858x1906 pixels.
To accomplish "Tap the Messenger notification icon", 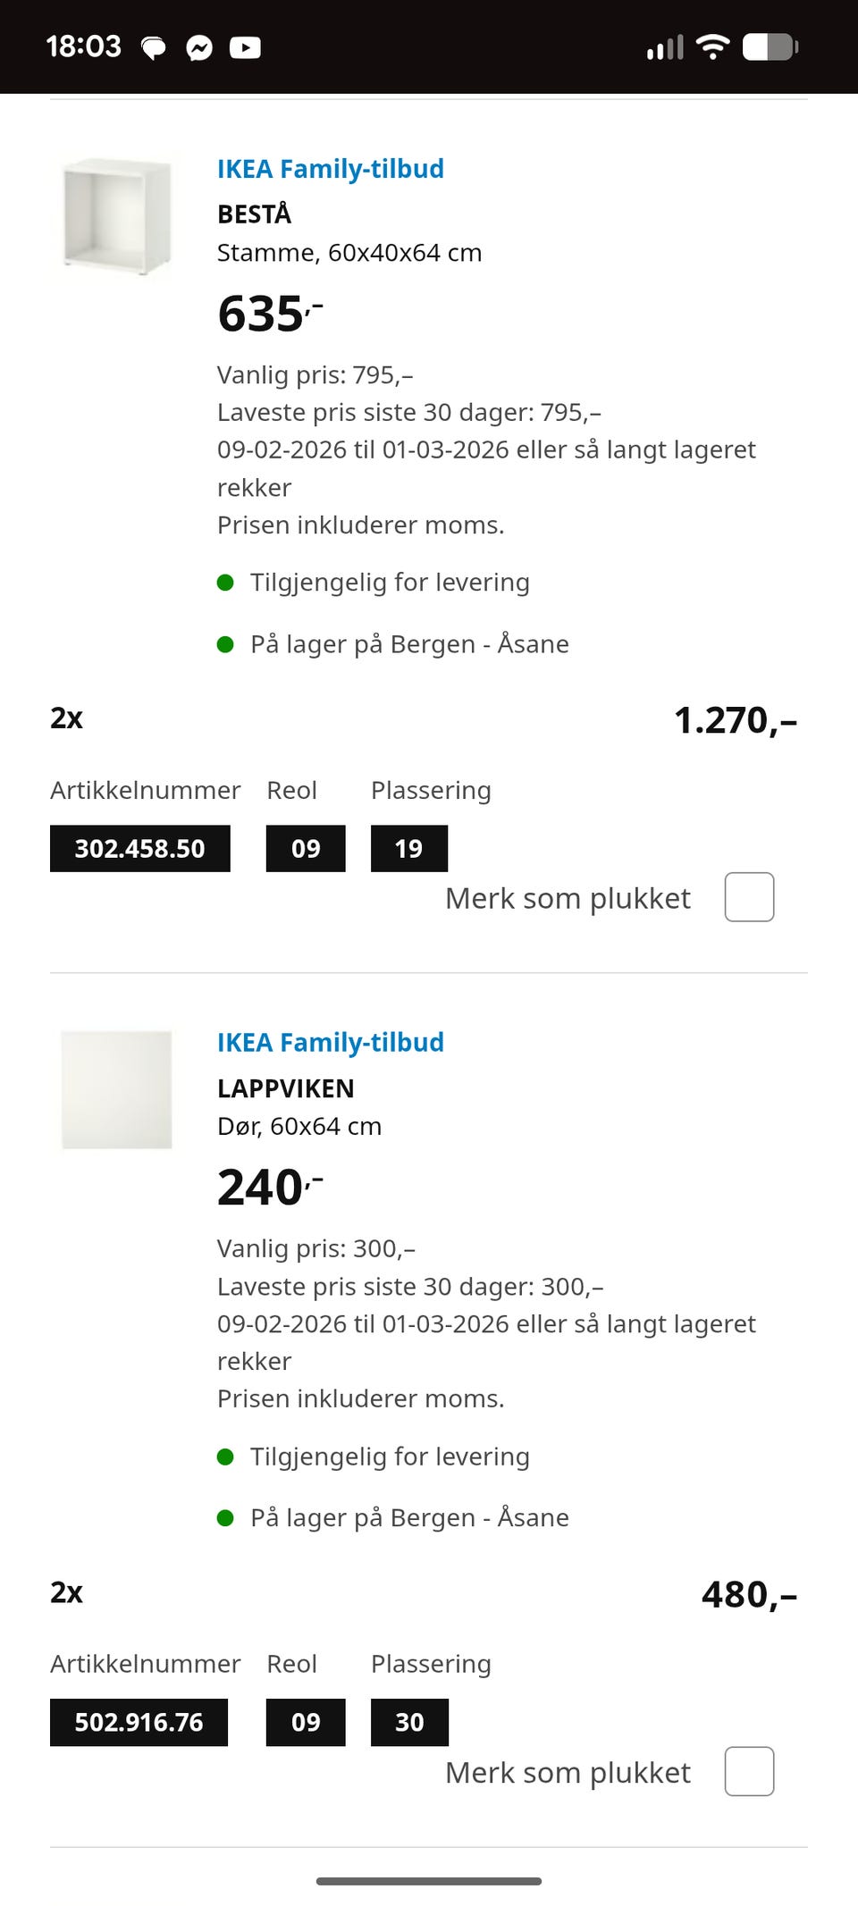I will point(199,47).
